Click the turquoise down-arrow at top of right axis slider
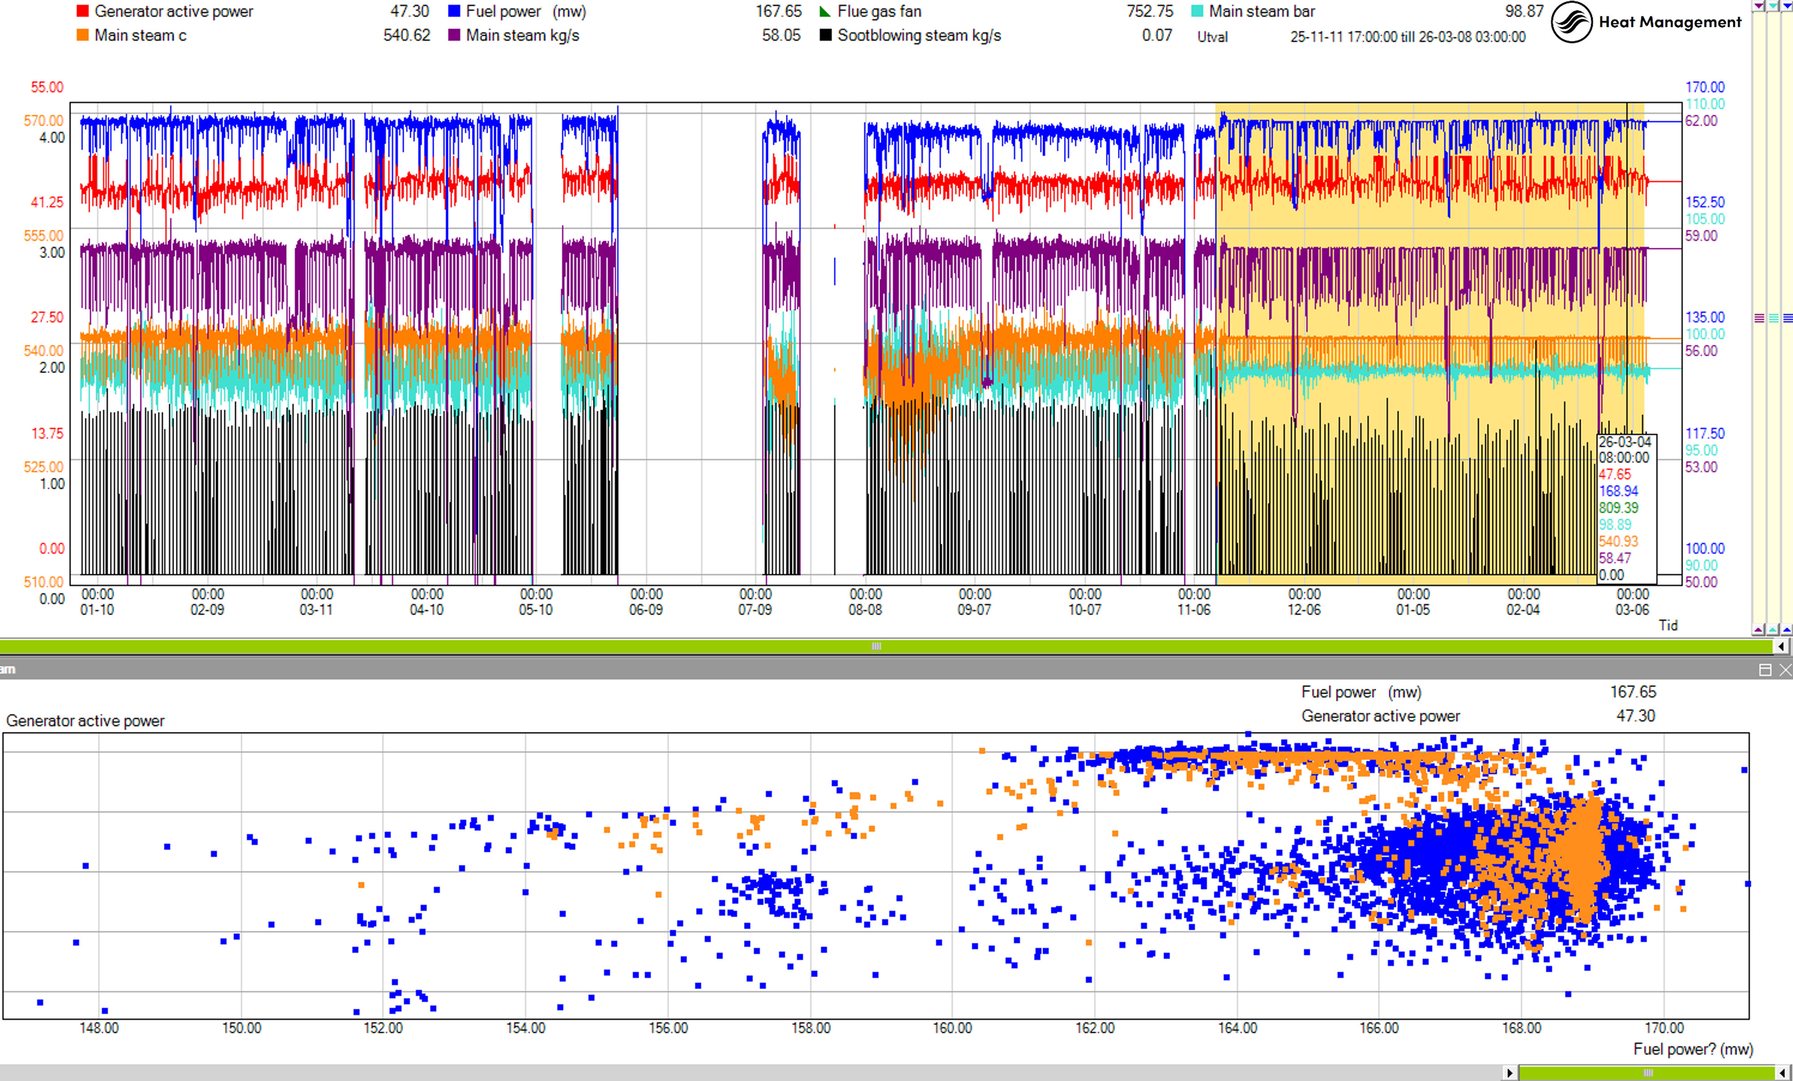1793x1081 pixels. click(x=1773, y=5)
